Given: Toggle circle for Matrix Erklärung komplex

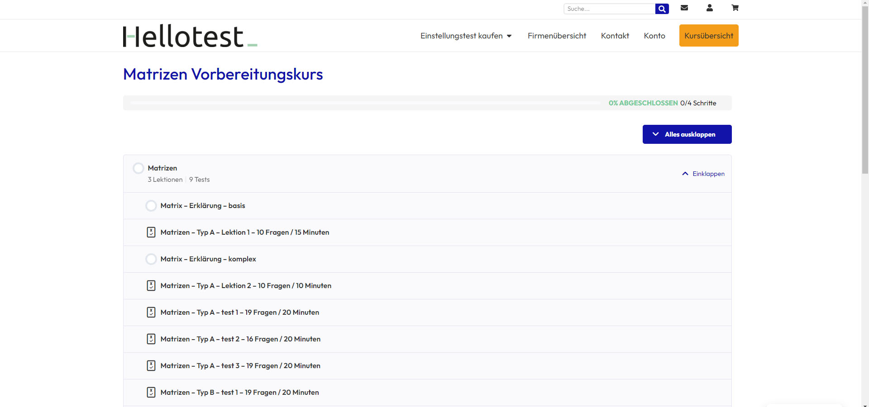Looking at the screenshot, I should 151,259.
